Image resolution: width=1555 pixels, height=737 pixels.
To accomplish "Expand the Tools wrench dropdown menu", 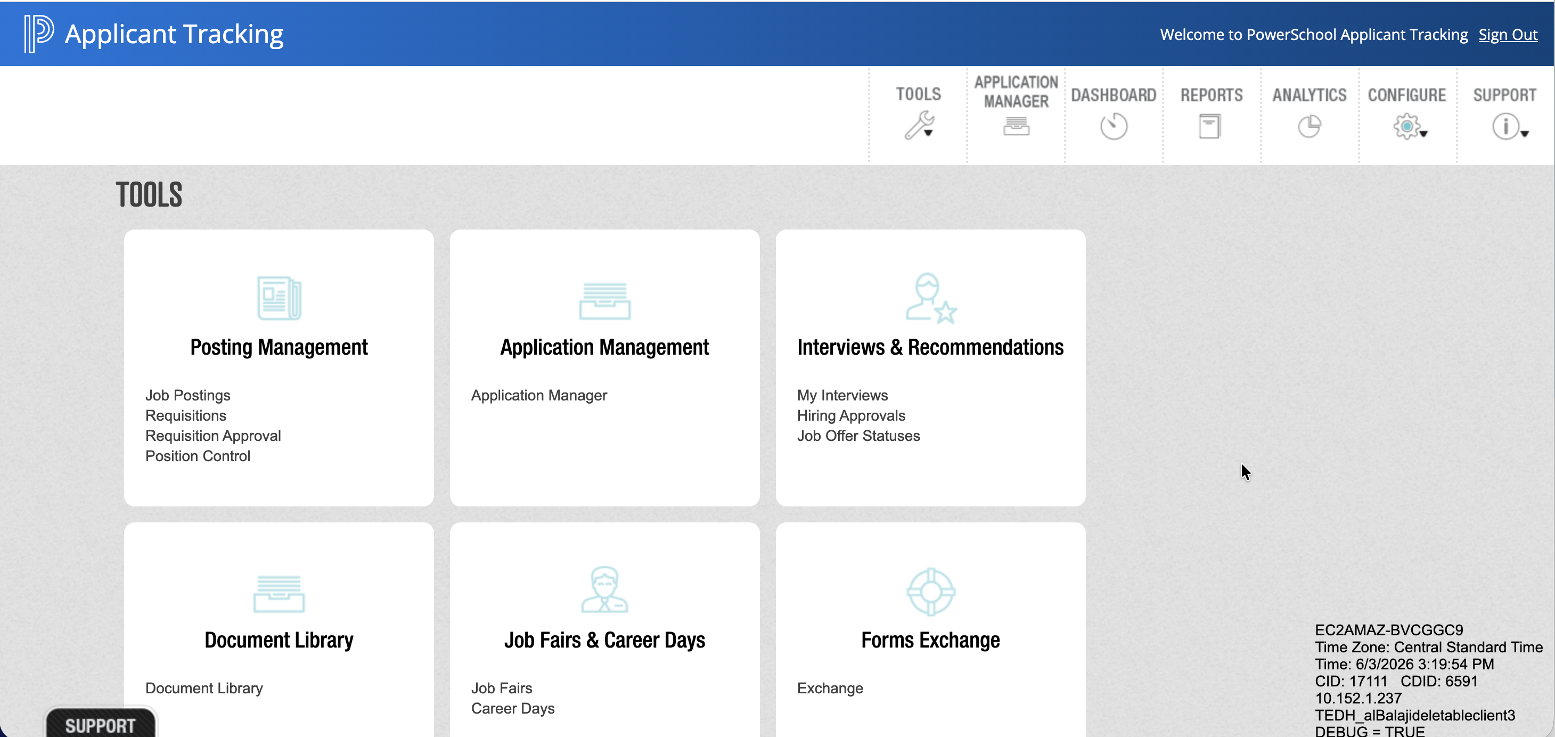I will 919,125.
